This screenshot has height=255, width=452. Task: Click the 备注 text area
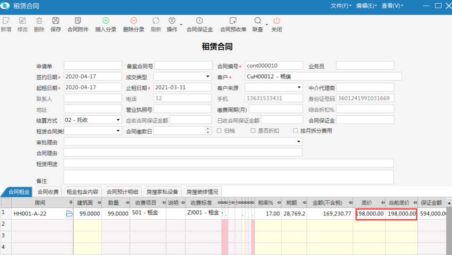click(228, 177)
